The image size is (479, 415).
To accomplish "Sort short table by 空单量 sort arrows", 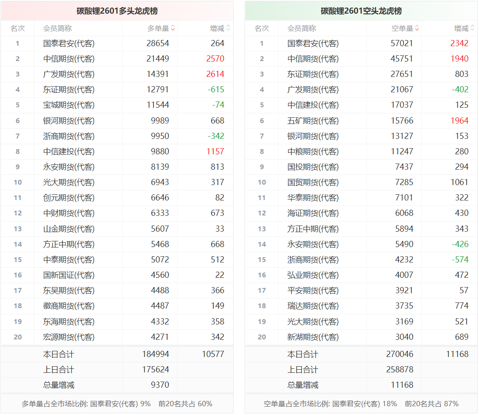I will tap(417, 28).
